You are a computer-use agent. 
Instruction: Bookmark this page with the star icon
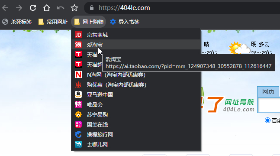pyautogui.click(x=74, y=8)
